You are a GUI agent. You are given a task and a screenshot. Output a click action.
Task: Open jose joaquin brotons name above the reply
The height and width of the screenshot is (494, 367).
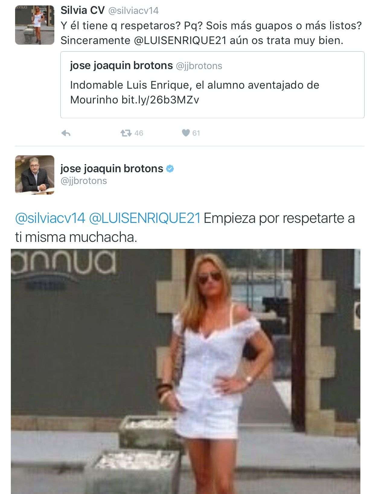(112, 169)
